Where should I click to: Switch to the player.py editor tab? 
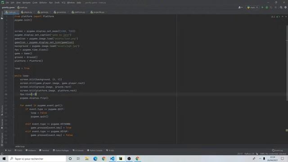click(27, 12)
